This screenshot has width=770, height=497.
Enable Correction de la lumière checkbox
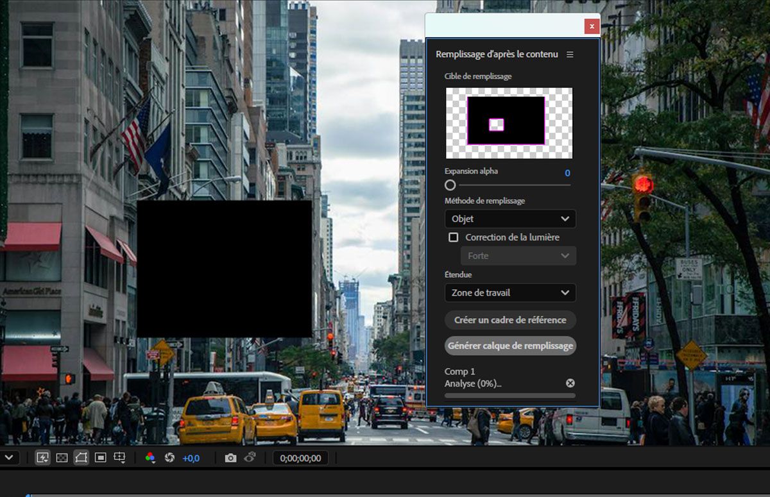(454, 237)
